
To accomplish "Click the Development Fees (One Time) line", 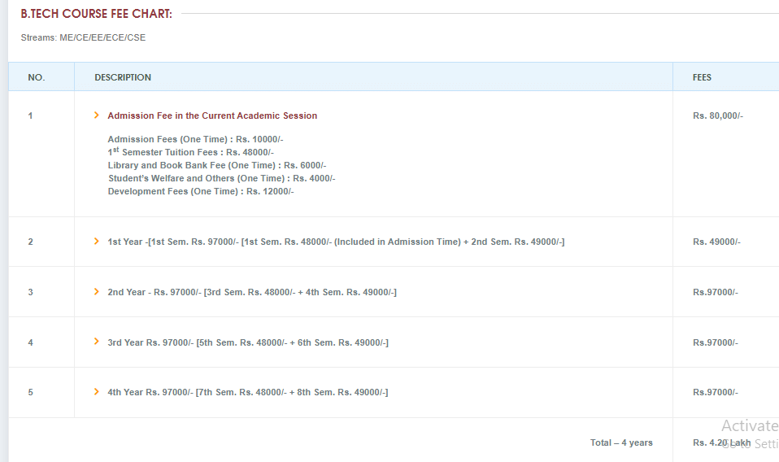I will click(x=201, y=191).
